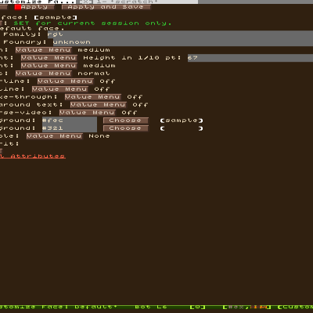
Task: Click 'Bot L6' in the mode line
Action: click(x=150, y=307)
